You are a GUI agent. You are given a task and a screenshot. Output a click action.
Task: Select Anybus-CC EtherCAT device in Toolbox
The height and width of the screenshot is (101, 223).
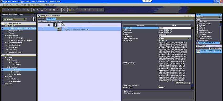coord(209,51)
